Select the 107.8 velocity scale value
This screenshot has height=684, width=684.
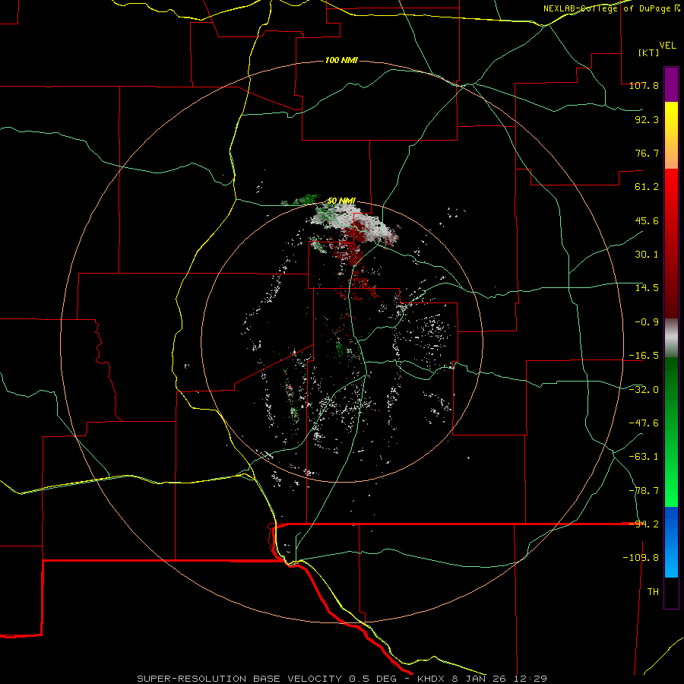tap(644, 85)
